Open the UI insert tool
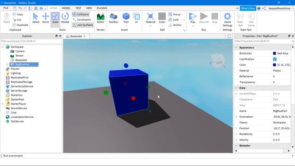Image resolution: width=295 pixels, height=166 pixels. point(136,18)
